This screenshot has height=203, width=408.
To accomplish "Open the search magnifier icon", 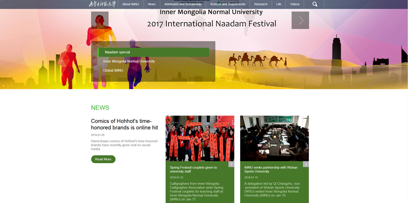I will click(x=315, y=4).
